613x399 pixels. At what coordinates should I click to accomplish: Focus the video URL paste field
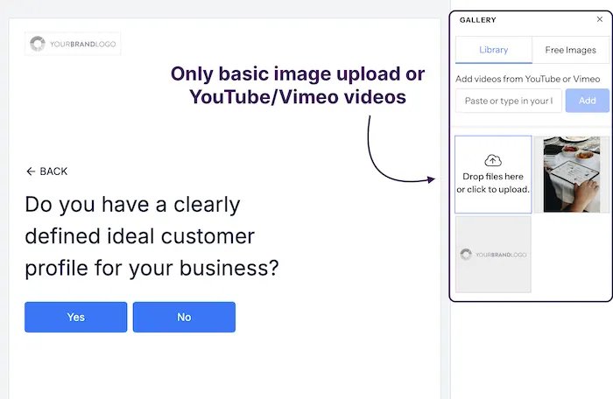click(x=508, y=101)
